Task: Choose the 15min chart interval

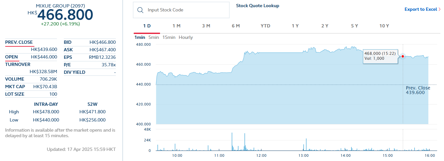Action: point(169,38)
